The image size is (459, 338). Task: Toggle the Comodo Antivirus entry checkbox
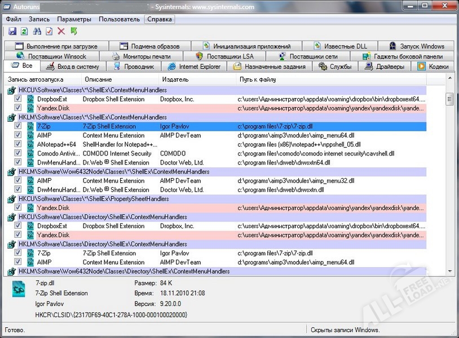(18, 153)
